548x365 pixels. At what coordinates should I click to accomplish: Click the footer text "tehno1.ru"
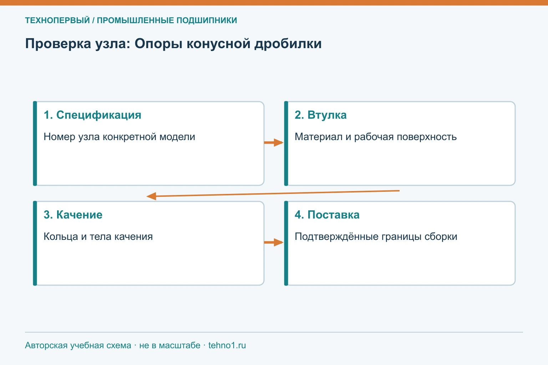click(x=227, y=345)
